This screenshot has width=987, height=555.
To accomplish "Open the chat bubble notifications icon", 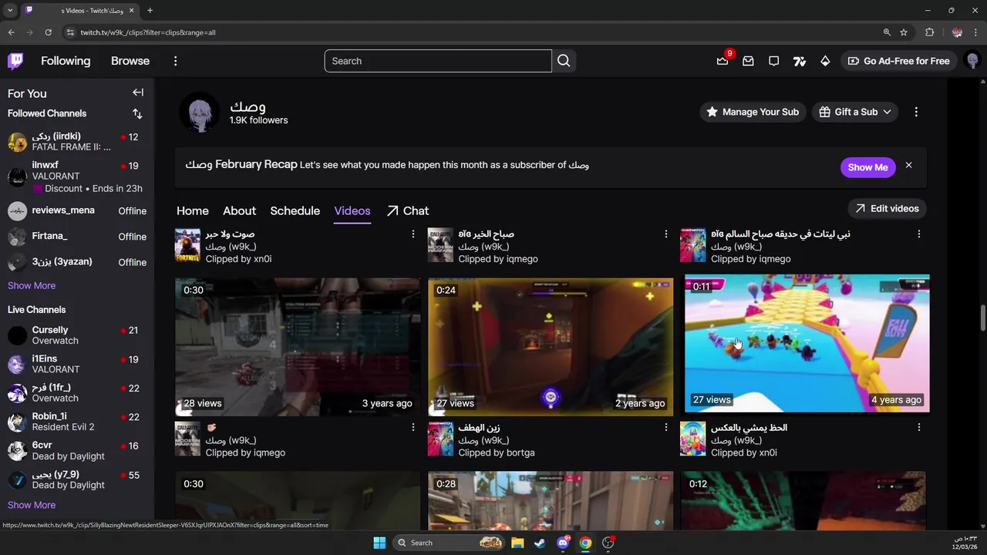I will point(773,61).
